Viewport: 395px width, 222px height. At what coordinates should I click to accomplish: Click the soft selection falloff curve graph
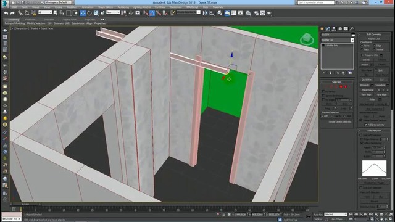374,168
